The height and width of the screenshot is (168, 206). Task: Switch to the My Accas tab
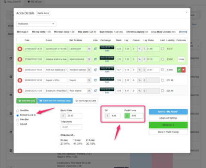click(34, 2)
